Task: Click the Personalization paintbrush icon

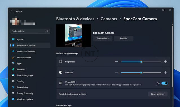Action: click(x=13, y=57)
